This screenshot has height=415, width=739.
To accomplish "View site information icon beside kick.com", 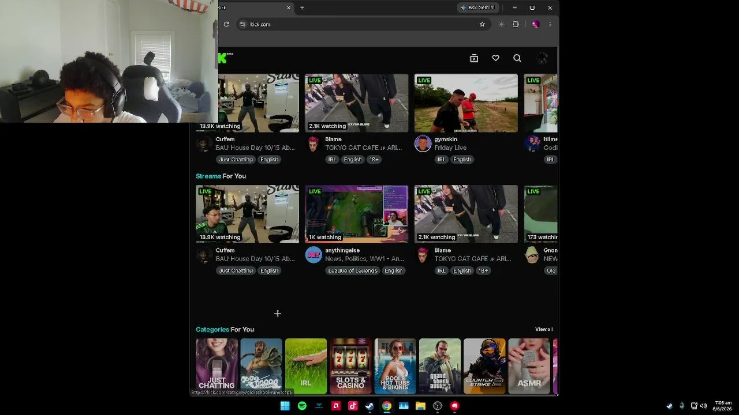I will (243, 24).
